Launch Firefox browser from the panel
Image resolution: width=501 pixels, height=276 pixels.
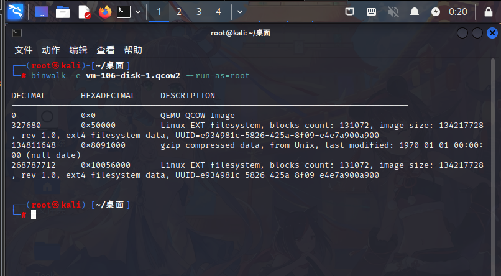(x=104, y=12)
